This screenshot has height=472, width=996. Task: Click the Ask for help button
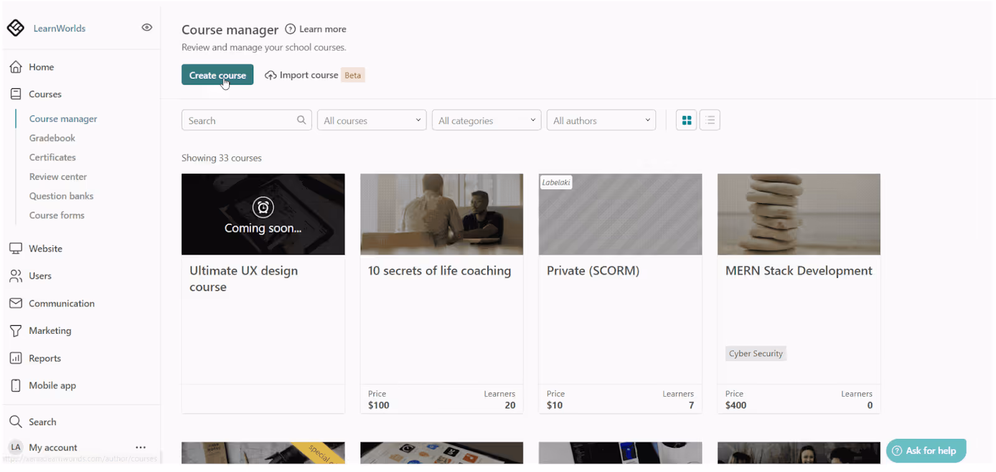pos(926,451)
